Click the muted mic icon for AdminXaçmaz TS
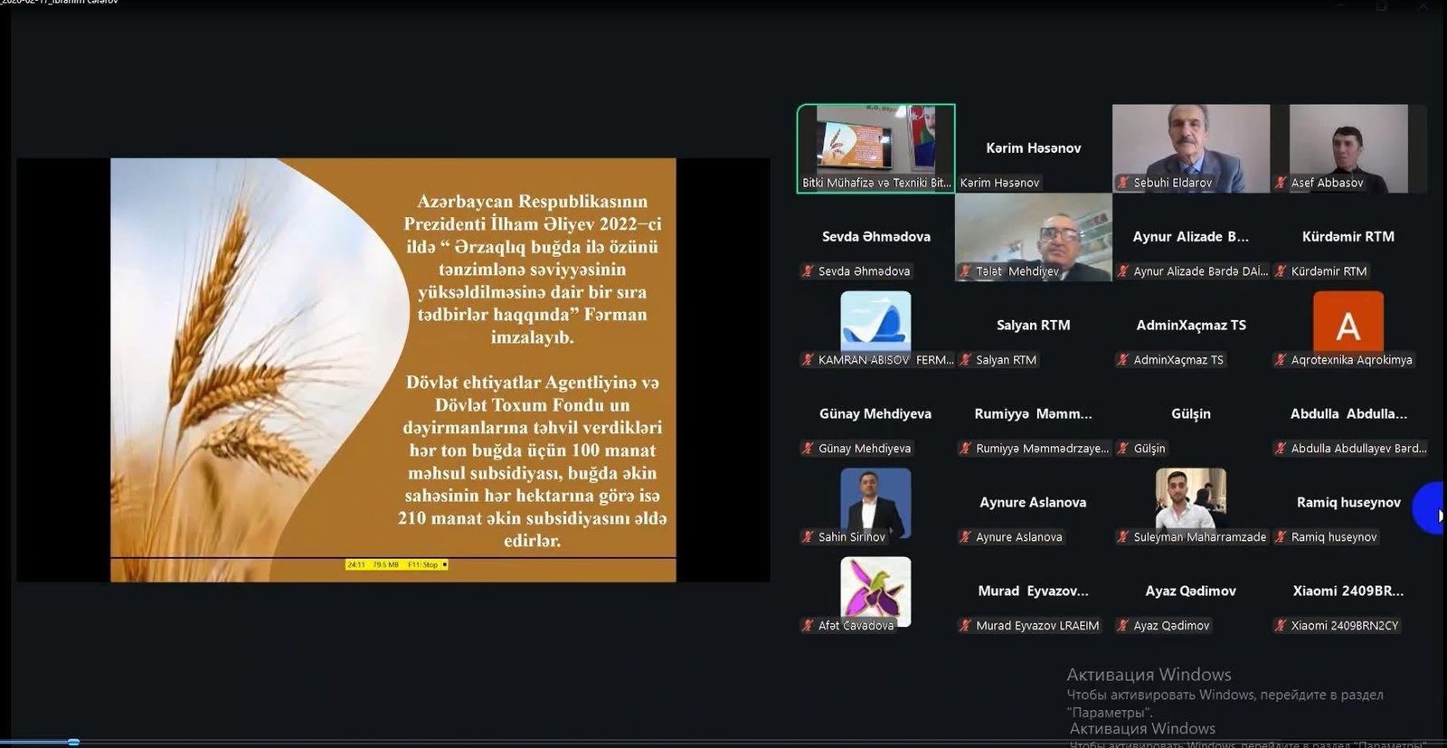1447x748 pixels. point(1123,360)
